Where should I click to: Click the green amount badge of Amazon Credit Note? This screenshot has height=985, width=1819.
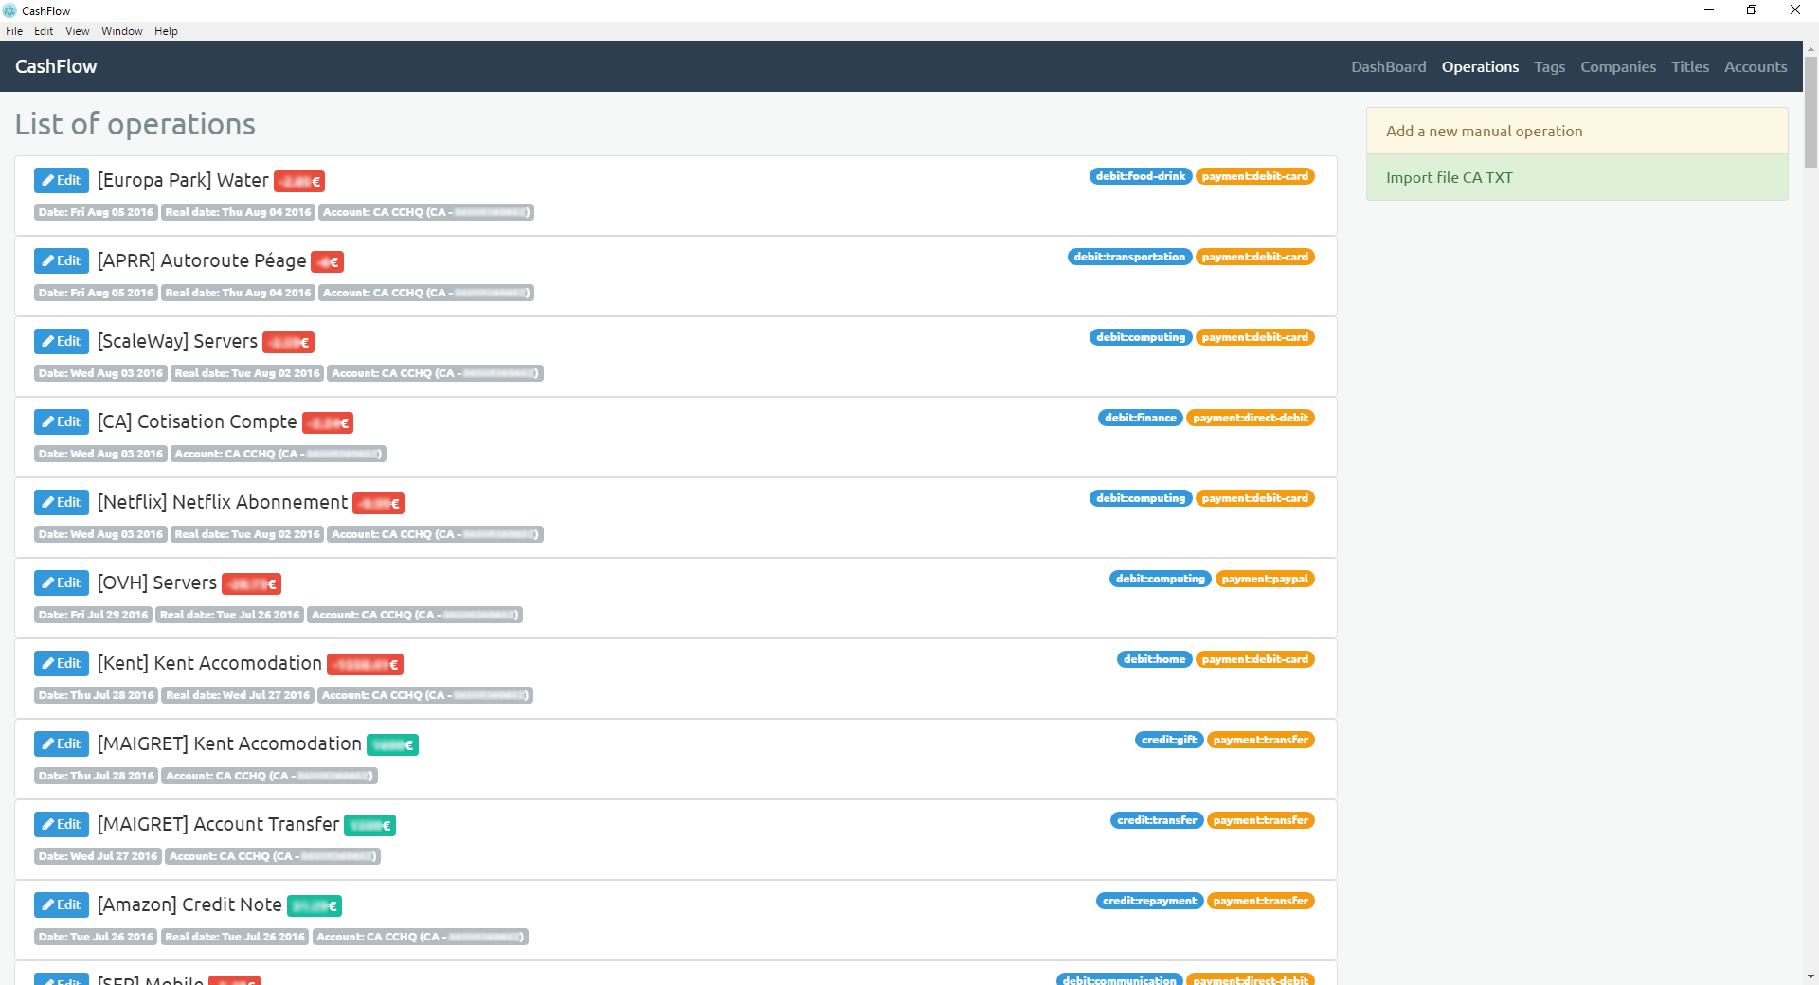315,906
